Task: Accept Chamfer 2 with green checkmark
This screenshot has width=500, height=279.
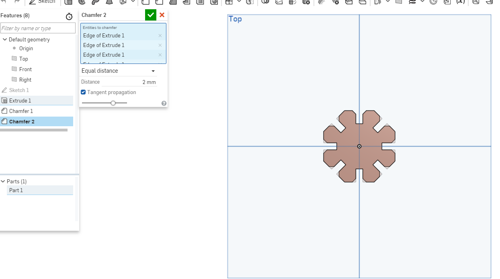Action: click(x=151, y=15)
